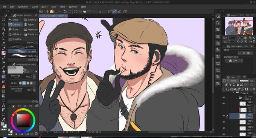Choose the Roda oil brush
Screen dimensions: 256x138
(22, 56)
